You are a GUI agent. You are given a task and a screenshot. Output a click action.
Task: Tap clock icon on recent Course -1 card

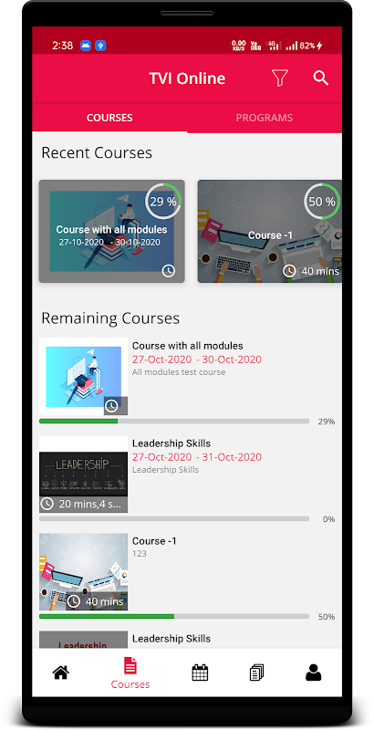[289, 270]
